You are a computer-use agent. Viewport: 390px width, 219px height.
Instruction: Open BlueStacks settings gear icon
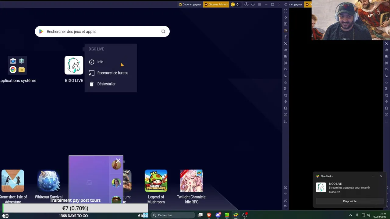click(x=285, y=187)
